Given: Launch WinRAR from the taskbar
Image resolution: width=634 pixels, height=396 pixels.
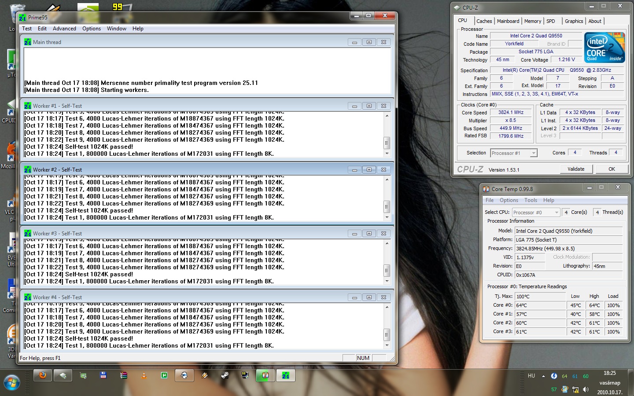Looking at the screenshot, I should pyautogui.click(x=124, y=375).
